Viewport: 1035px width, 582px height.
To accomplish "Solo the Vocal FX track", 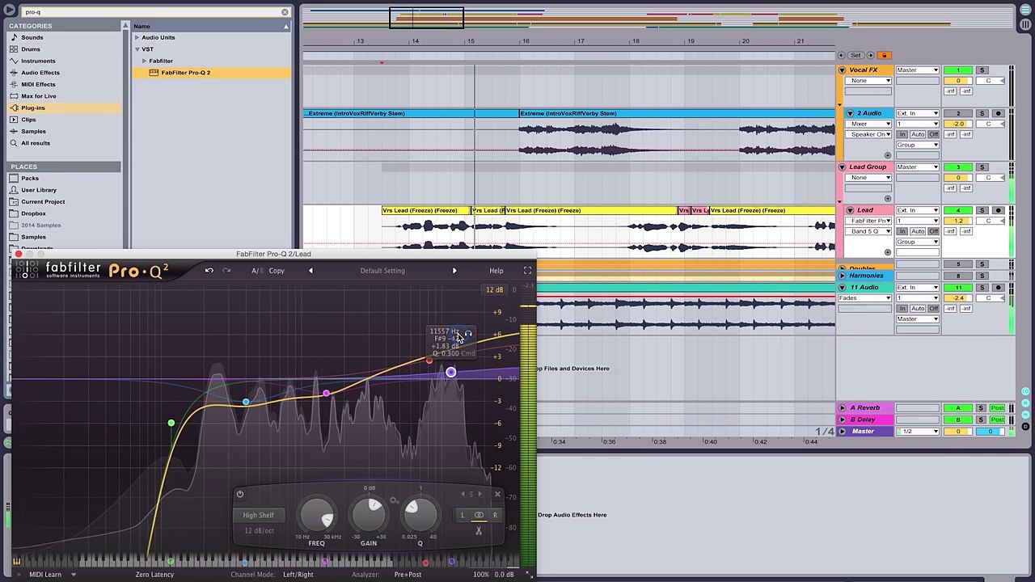I will 982,70.
